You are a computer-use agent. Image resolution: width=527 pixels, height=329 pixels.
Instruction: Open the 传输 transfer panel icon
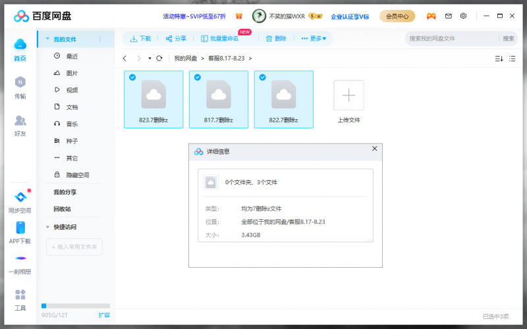point(20,83)
